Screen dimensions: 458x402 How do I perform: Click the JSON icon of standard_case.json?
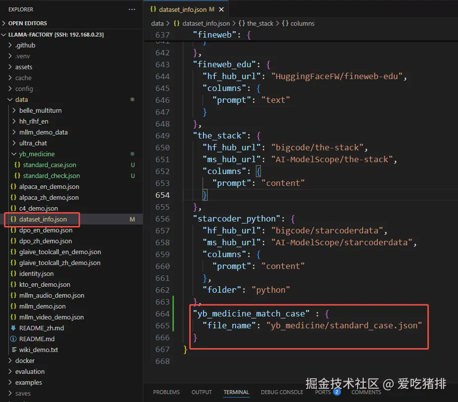[x=17, y=165]
